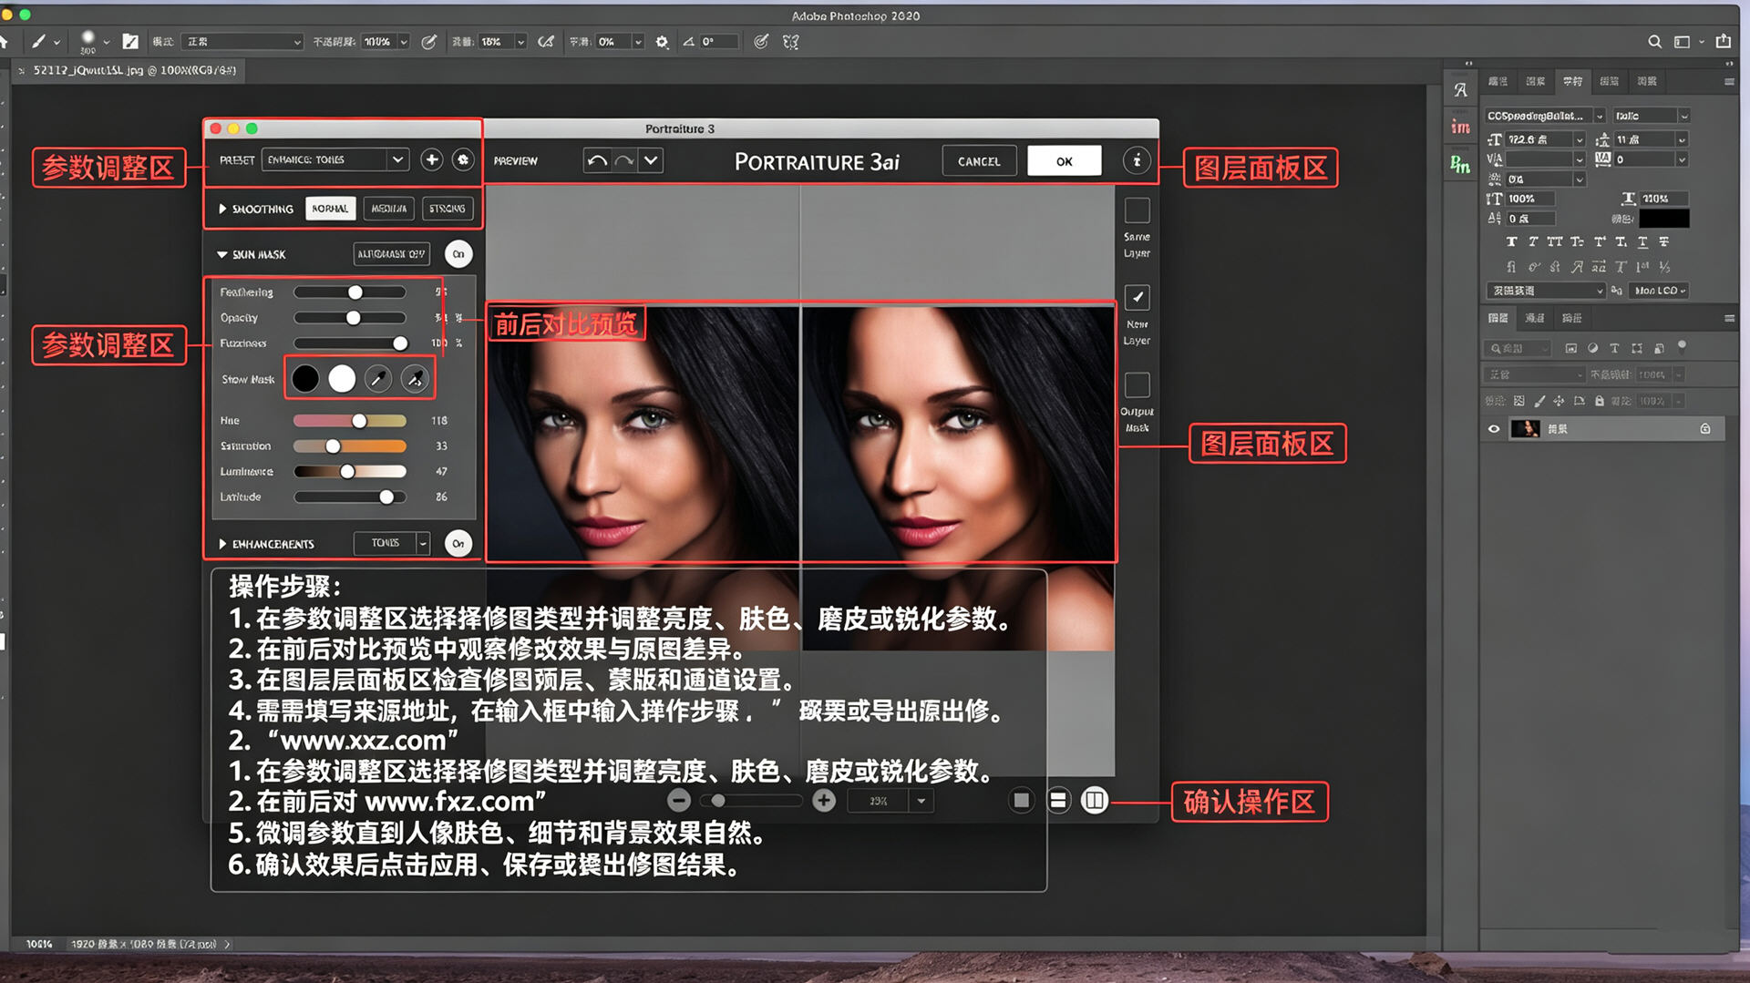This screenshot has width=1750, height=983.
Task: Select Strong smoothing
Action: (x=448, y=209)
